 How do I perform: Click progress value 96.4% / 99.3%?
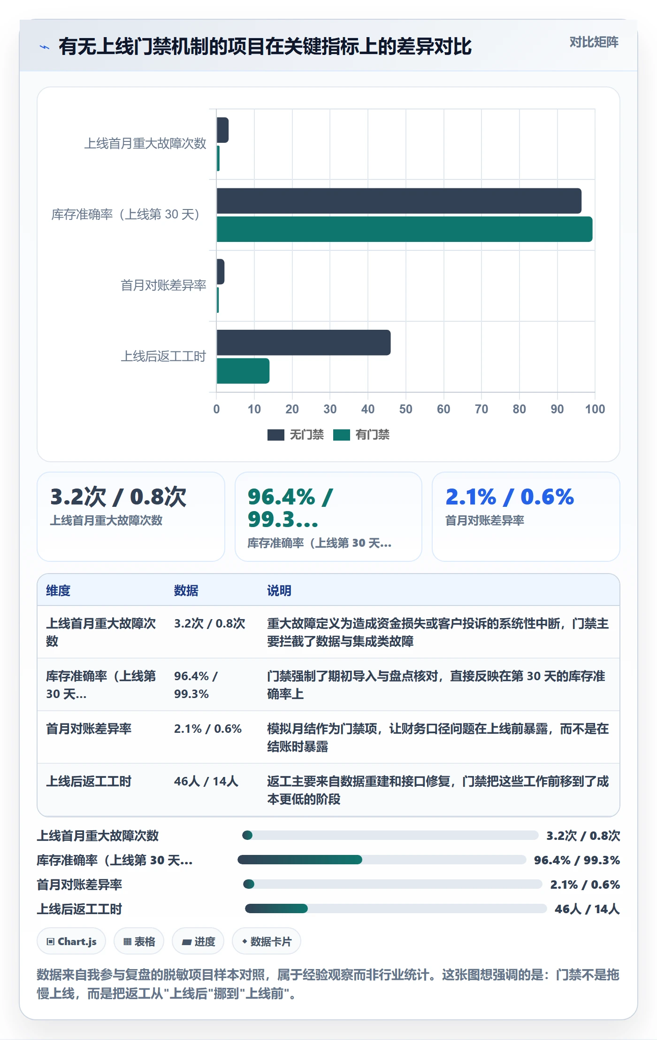[x=577, y=860]
